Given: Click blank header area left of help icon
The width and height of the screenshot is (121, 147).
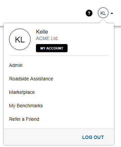Looking at the screenshot, I should [x=43, y=13].
